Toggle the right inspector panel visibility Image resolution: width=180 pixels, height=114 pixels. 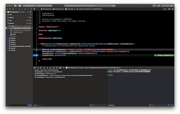point(172,6)
